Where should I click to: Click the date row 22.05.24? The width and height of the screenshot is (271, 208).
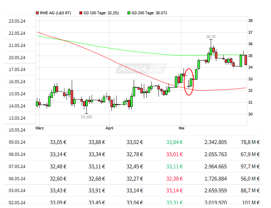(x=17, y=33)
